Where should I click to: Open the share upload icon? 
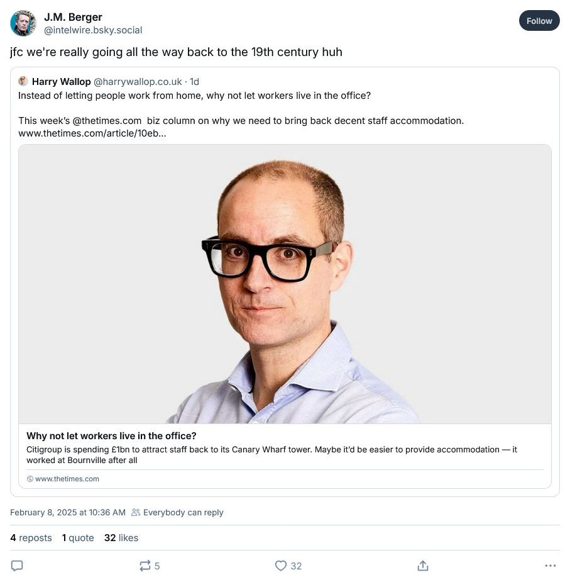coord(423,566)
